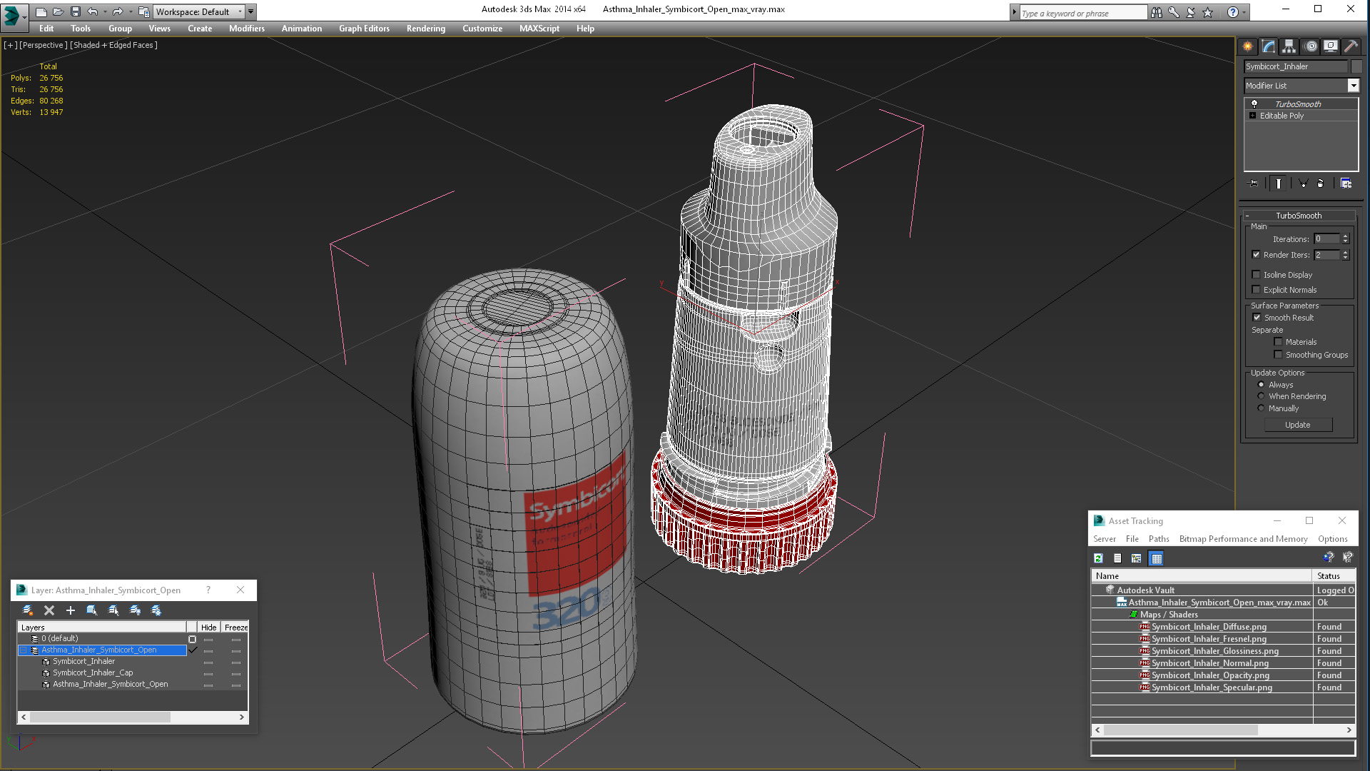Open the Utilities hammer panel

[1351, 46]
